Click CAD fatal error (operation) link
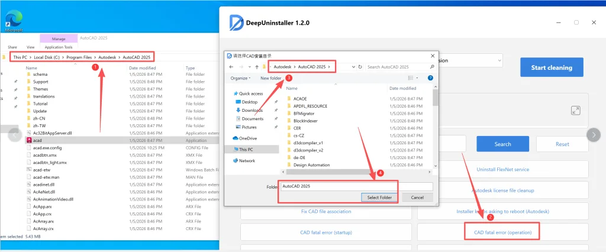 [502, 232]
